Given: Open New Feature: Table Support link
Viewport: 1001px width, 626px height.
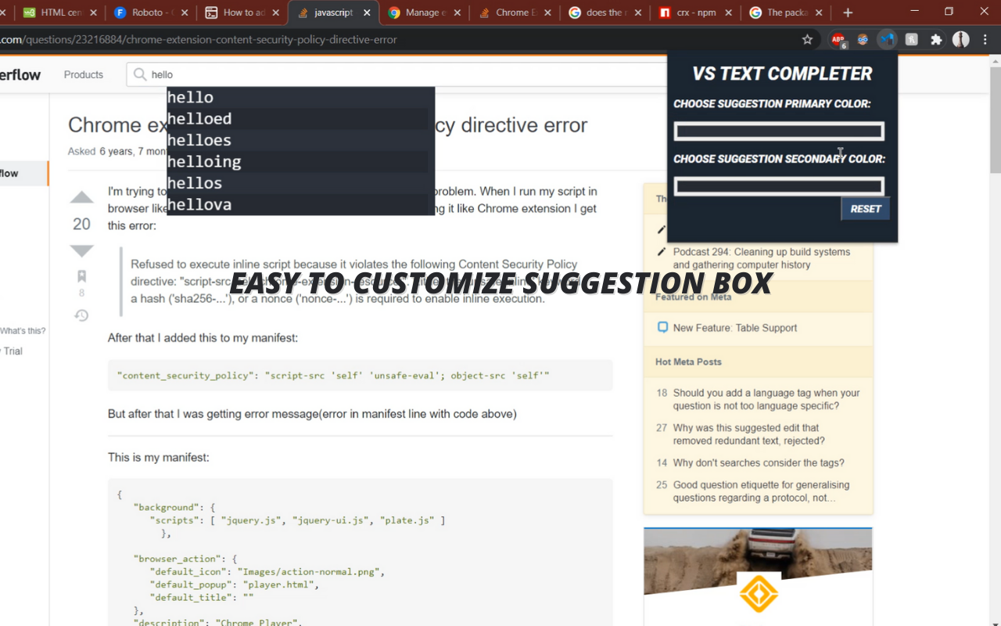Looking at the screenshot, I should click(x=735, y=328).
